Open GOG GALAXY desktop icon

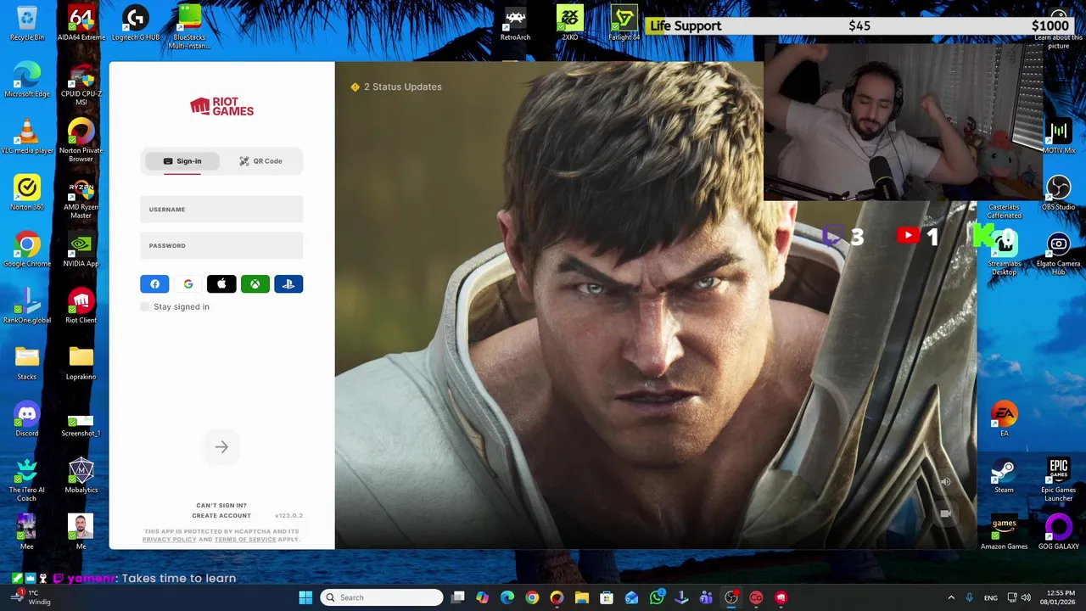1058,533
